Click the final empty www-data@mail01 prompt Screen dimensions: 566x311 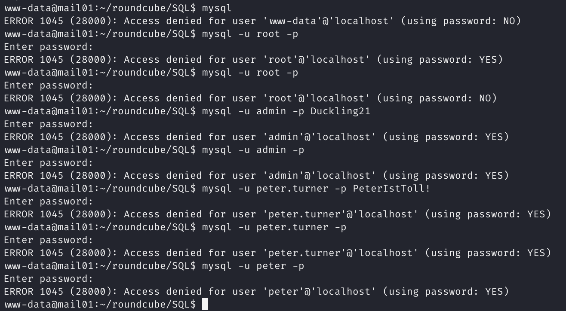[100, 305]
